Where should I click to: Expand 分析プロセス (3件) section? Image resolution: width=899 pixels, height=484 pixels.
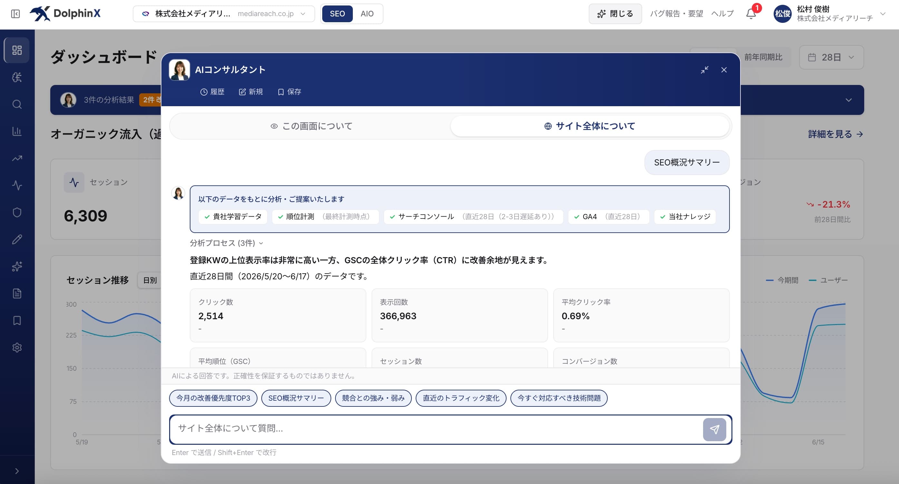click(x=226, y=243)
